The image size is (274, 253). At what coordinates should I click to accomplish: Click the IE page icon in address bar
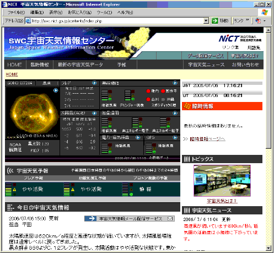point(28,21)
